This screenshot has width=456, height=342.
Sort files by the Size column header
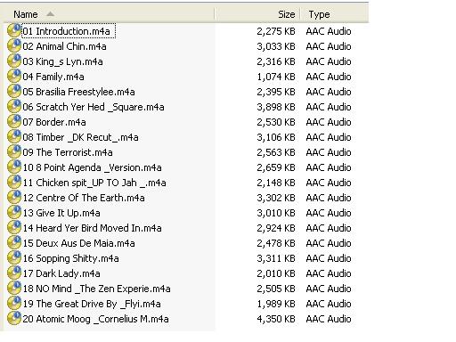pyautogui.click(x=287, y=14)
